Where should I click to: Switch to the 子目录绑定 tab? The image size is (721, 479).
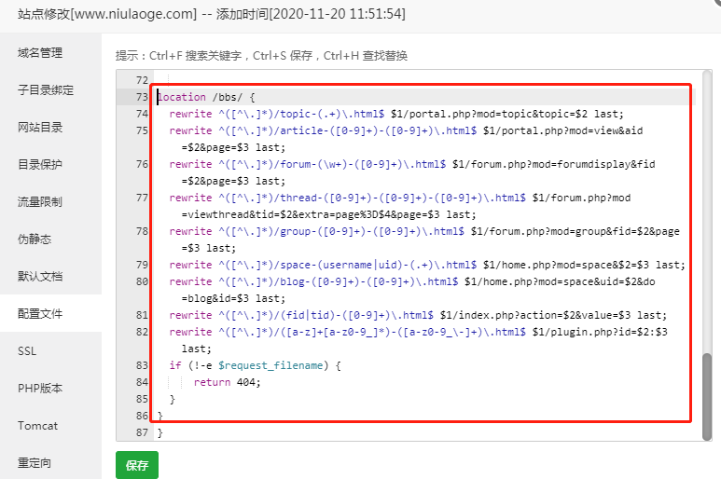46,90
